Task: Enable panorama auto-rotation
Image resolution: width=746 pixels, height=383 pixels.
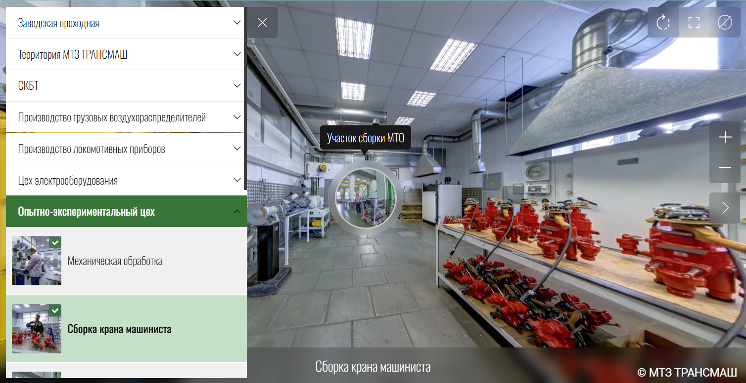Action: [x=663, y=22]
